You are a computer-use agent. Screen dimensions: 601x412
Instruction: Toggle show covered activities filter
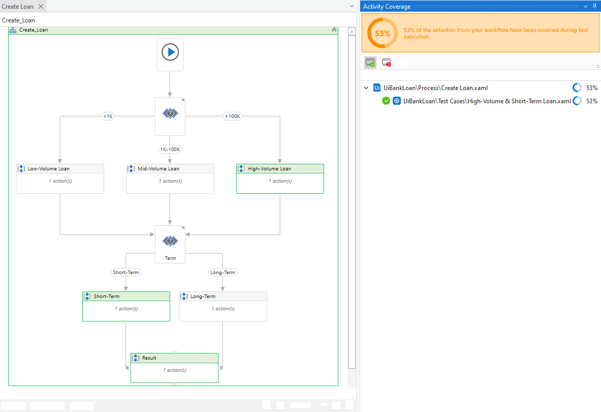370,63
